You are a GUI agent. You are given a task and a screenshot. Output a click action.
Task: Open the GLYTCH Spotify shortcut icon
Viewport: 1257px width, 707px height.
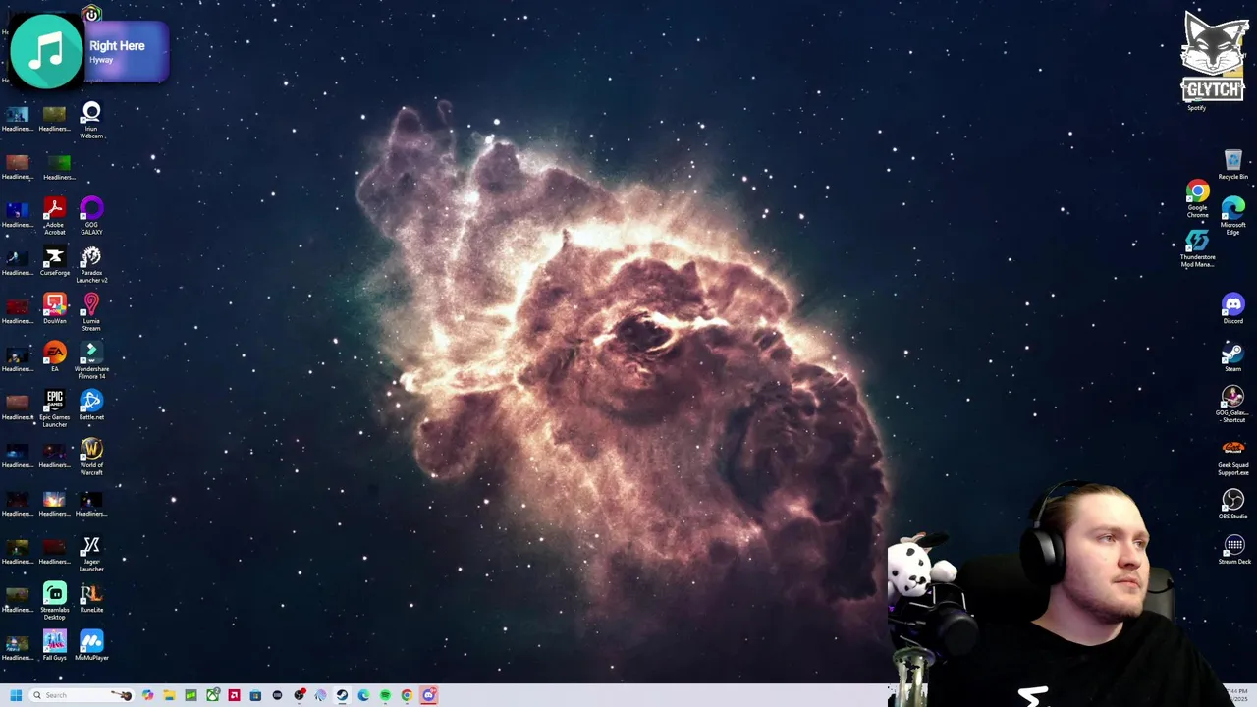click(1214, 61)
